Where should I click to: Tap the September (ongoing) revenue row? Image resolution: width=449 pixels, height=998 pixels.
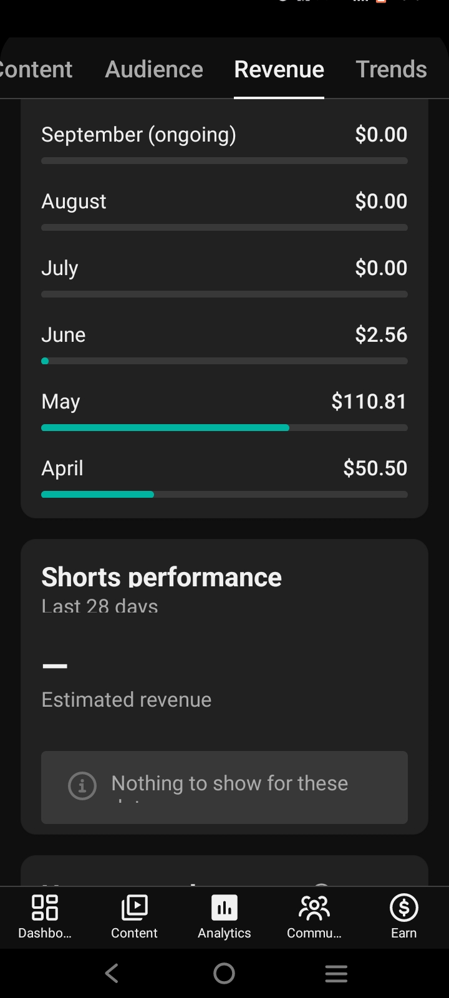pos(224,143)
